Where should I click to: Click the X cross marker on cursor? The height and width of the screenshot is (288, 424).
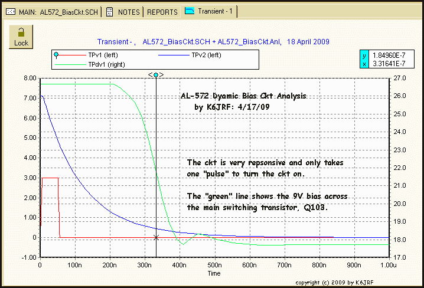[156, 237]
